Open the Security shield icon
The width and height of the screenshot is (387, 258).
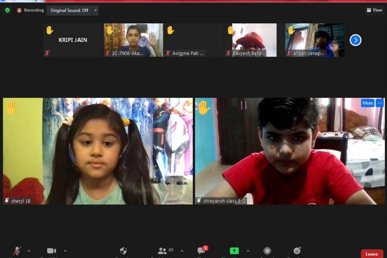click(x=123, y=251)
